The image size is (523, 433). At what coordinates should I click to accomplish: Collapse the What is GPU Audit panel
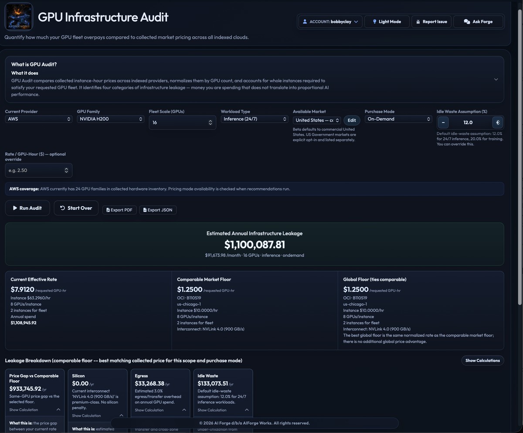pyautogui.click(x=496, y=79)
